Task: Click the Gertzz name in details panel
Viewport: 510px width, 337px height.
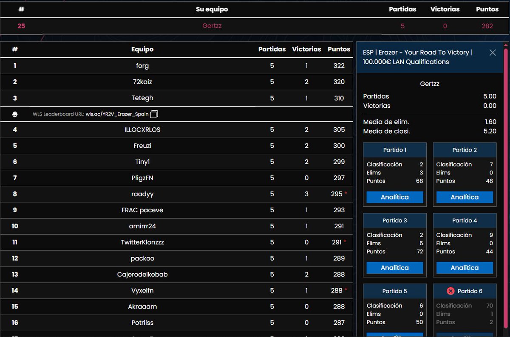Action: pos(430,84)
